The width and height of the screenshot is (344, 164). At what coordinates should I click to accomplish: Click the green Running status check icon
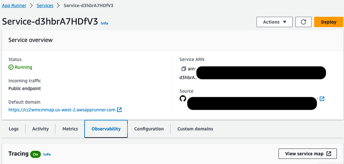(11, 67)
